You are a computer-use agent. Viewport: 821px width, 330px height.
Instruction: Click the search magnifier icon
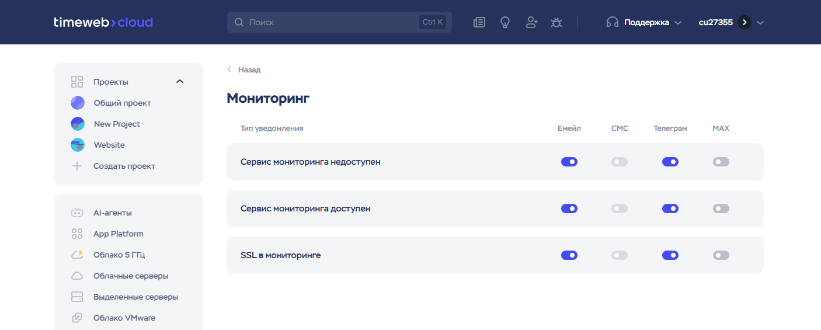point(239,22)
